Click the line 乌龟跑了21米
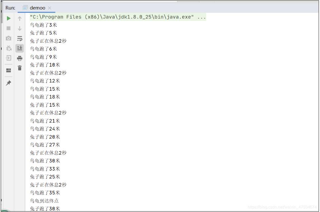This screenshot has width=320, height=212. [45, 121]
